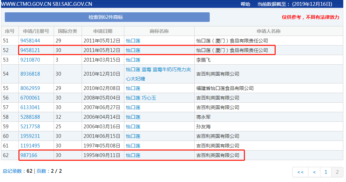Select application date 2007年06月27日

tap(102, 107)
